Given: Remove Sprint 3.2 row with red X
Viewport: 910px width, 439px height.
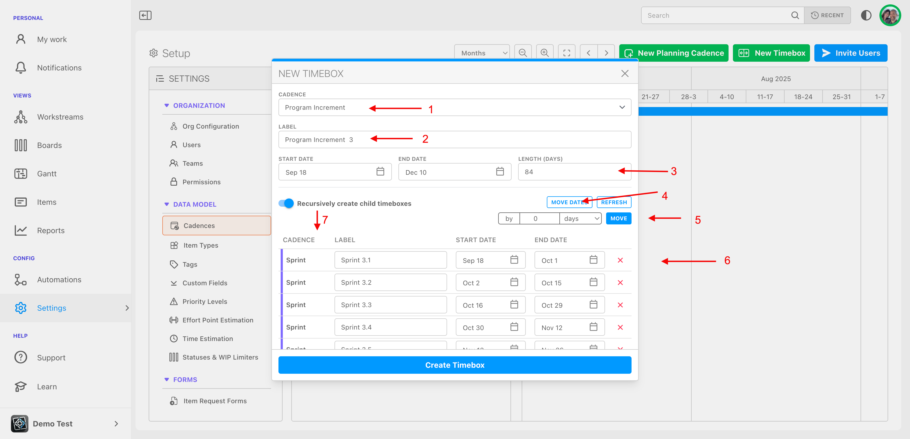Looking at the screenshot, I should tap(620, 282).
